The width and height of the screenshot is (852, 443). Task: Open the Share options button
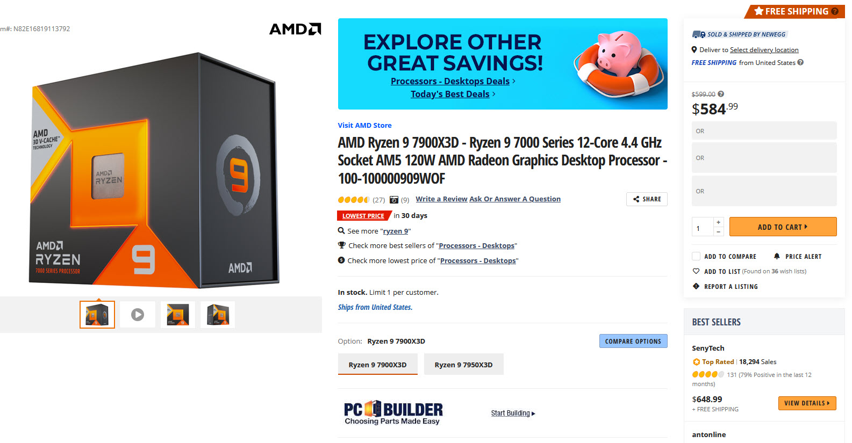coord(647,199)
